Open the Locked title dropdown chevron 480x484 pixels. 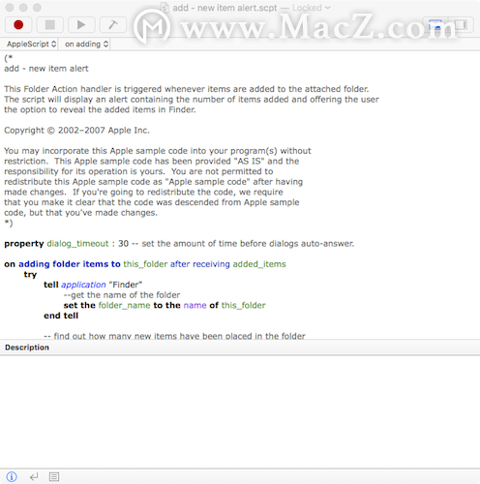(x=328, y=8)
